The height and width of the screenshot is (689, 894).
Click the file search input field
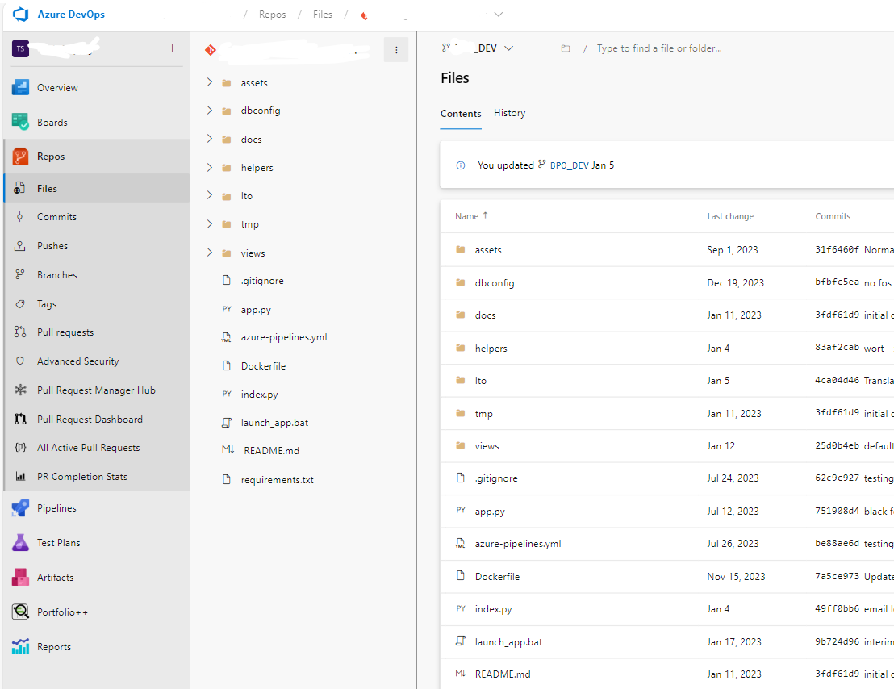[686, 48]
